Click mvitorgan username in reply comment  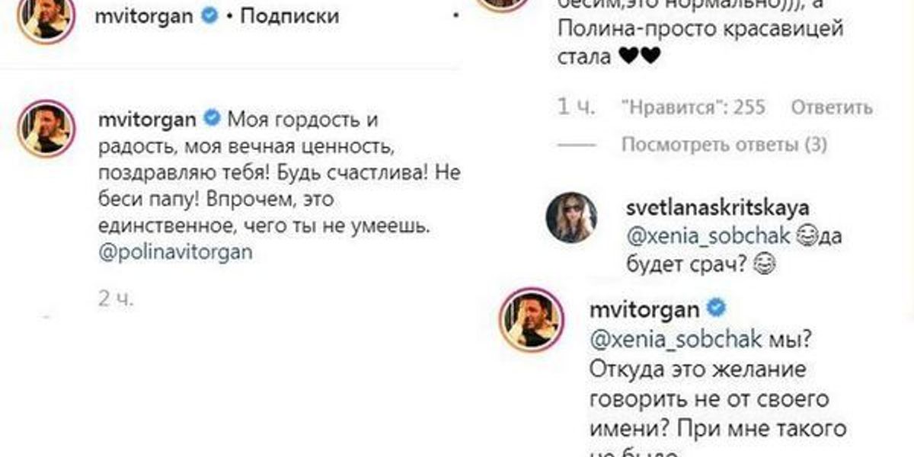644,308
